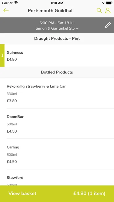Tap the battery indicator icon
Image resolution: width=114 pixels, height=202 pixels.
tap(109, 3)
